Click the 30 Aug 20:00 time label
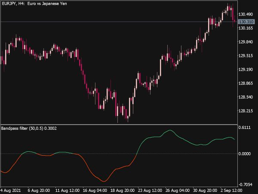The image size is (258, 194). point(205,191)
